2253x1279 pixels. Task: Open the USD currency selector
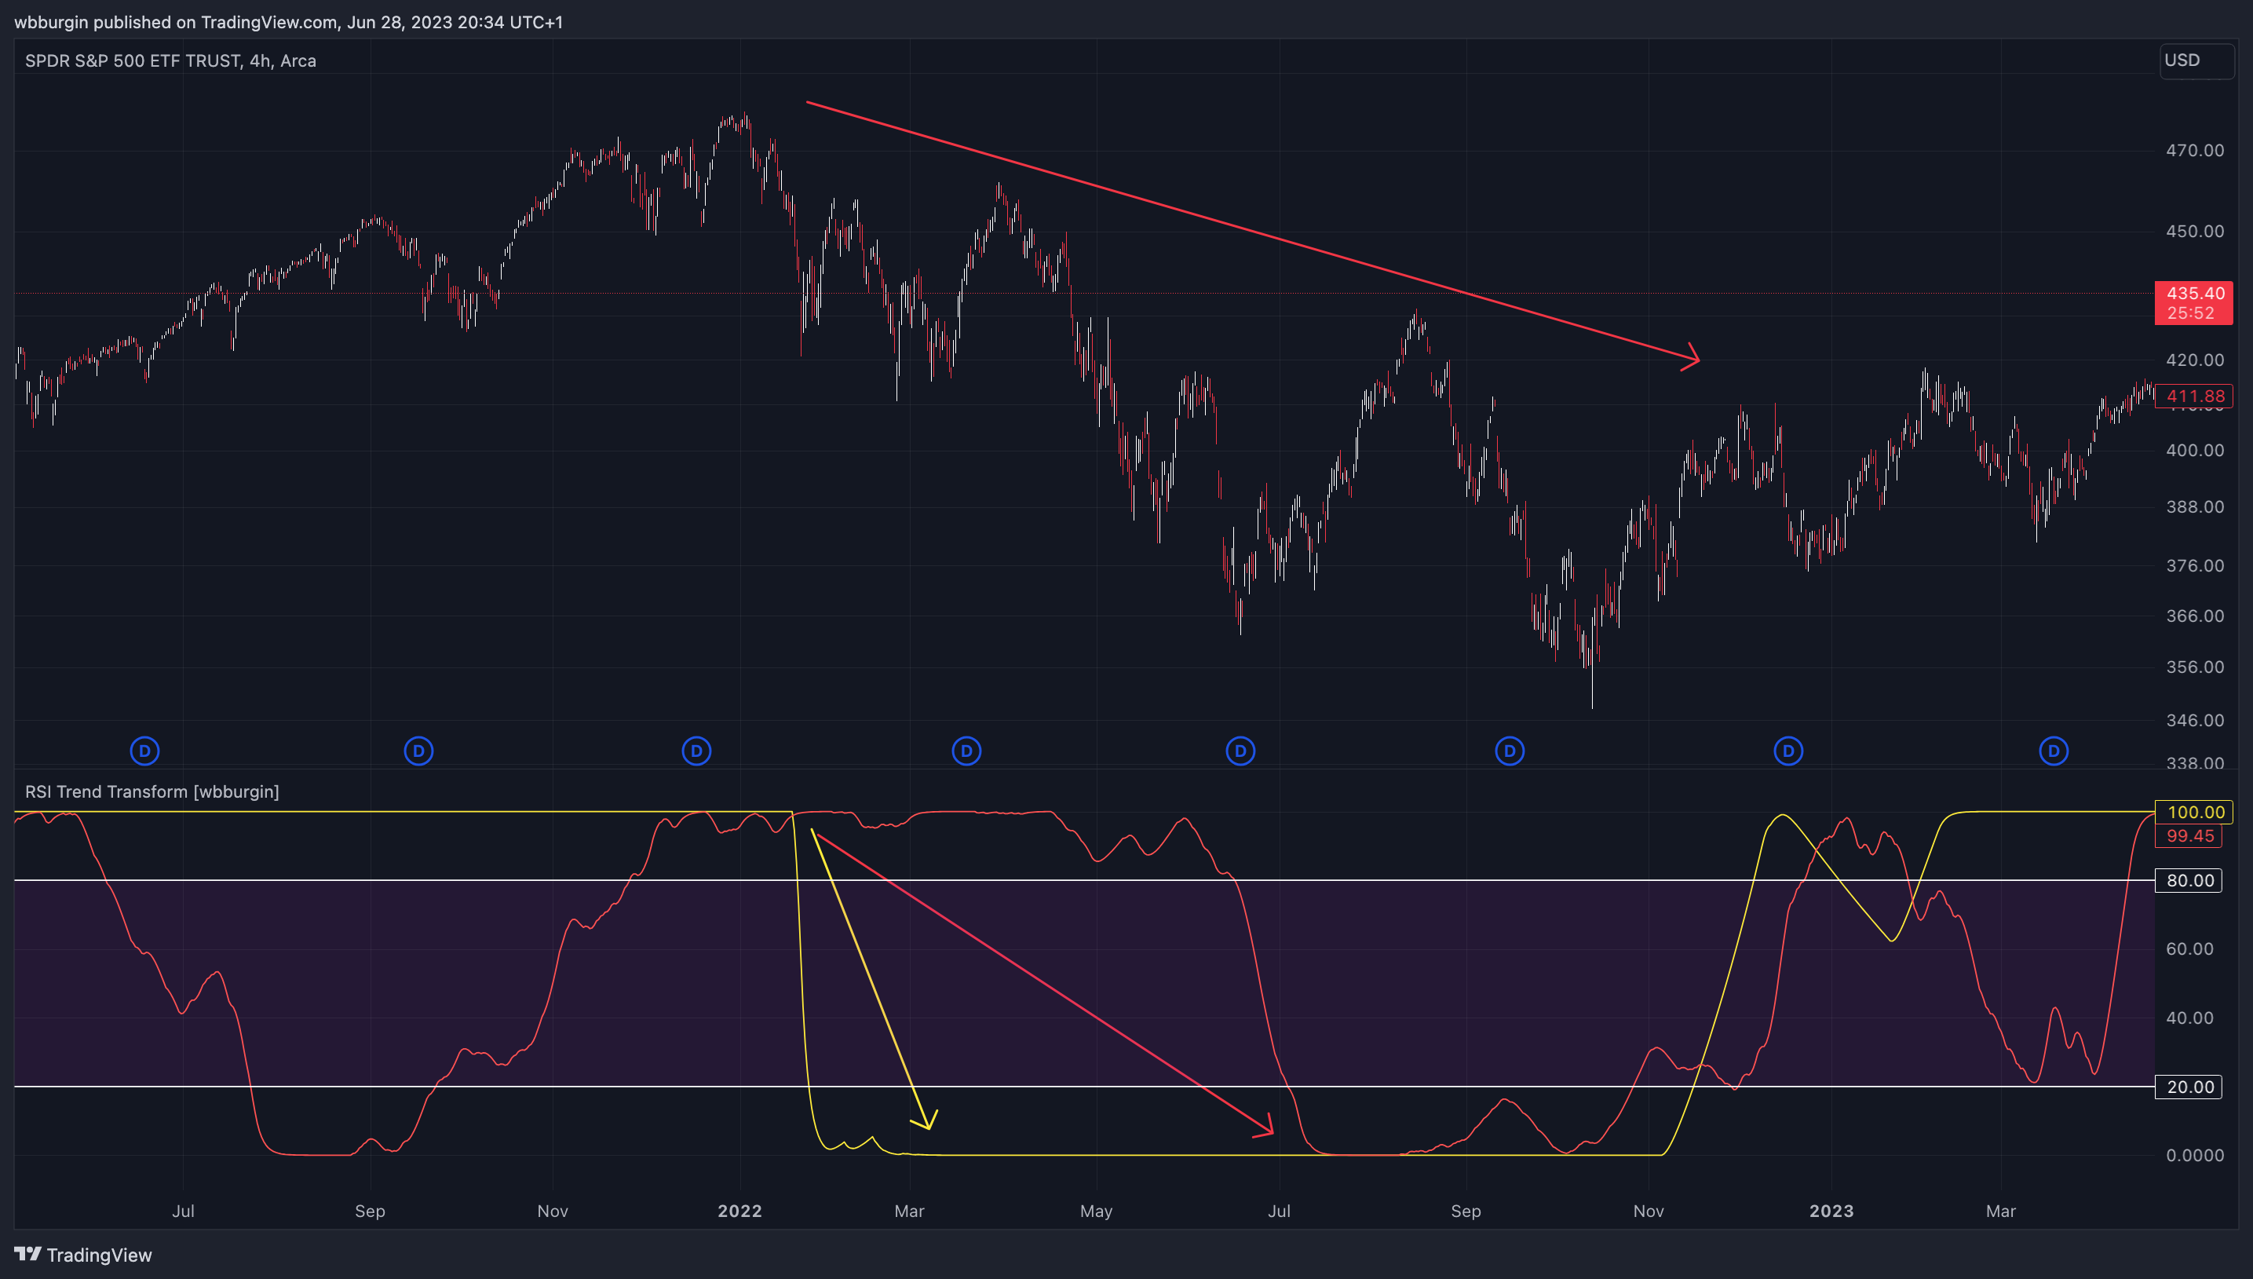click(x=2196, y=60)
